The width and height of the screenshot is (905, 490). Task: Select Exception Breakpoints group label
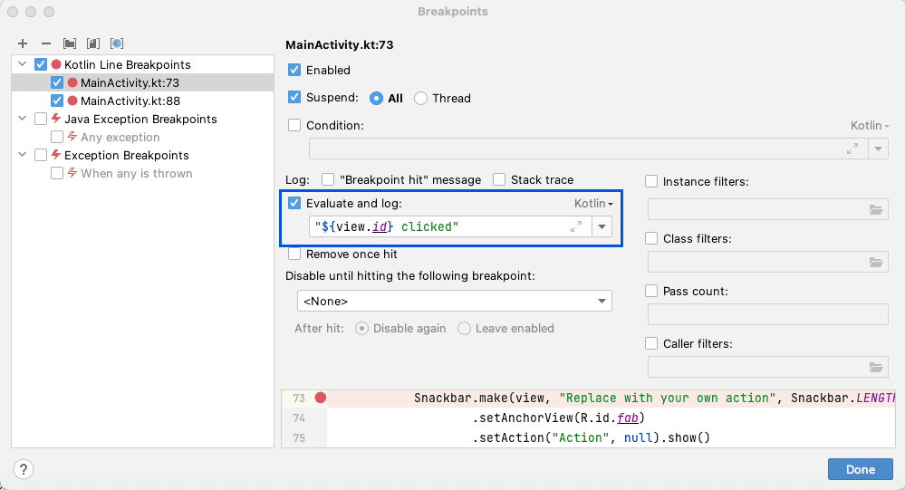pos(127,155)
